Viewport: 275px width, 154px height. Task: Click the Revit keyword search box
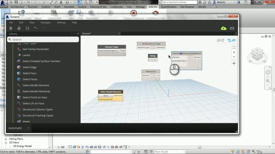point(179,2)
